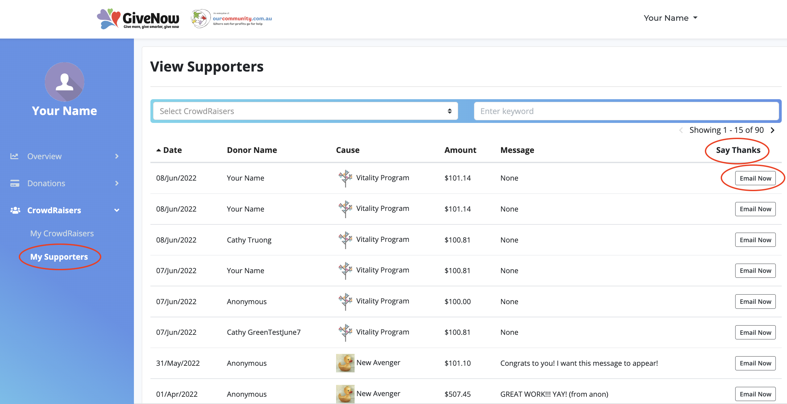Click the Congrats to you message text
787x404 pixels.
click(579, 363)
